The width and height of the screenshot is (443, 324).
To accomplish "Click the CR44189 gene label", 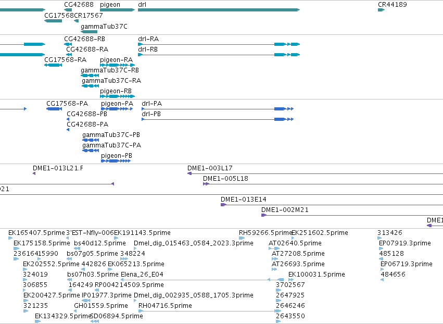I will coord(393,5).
